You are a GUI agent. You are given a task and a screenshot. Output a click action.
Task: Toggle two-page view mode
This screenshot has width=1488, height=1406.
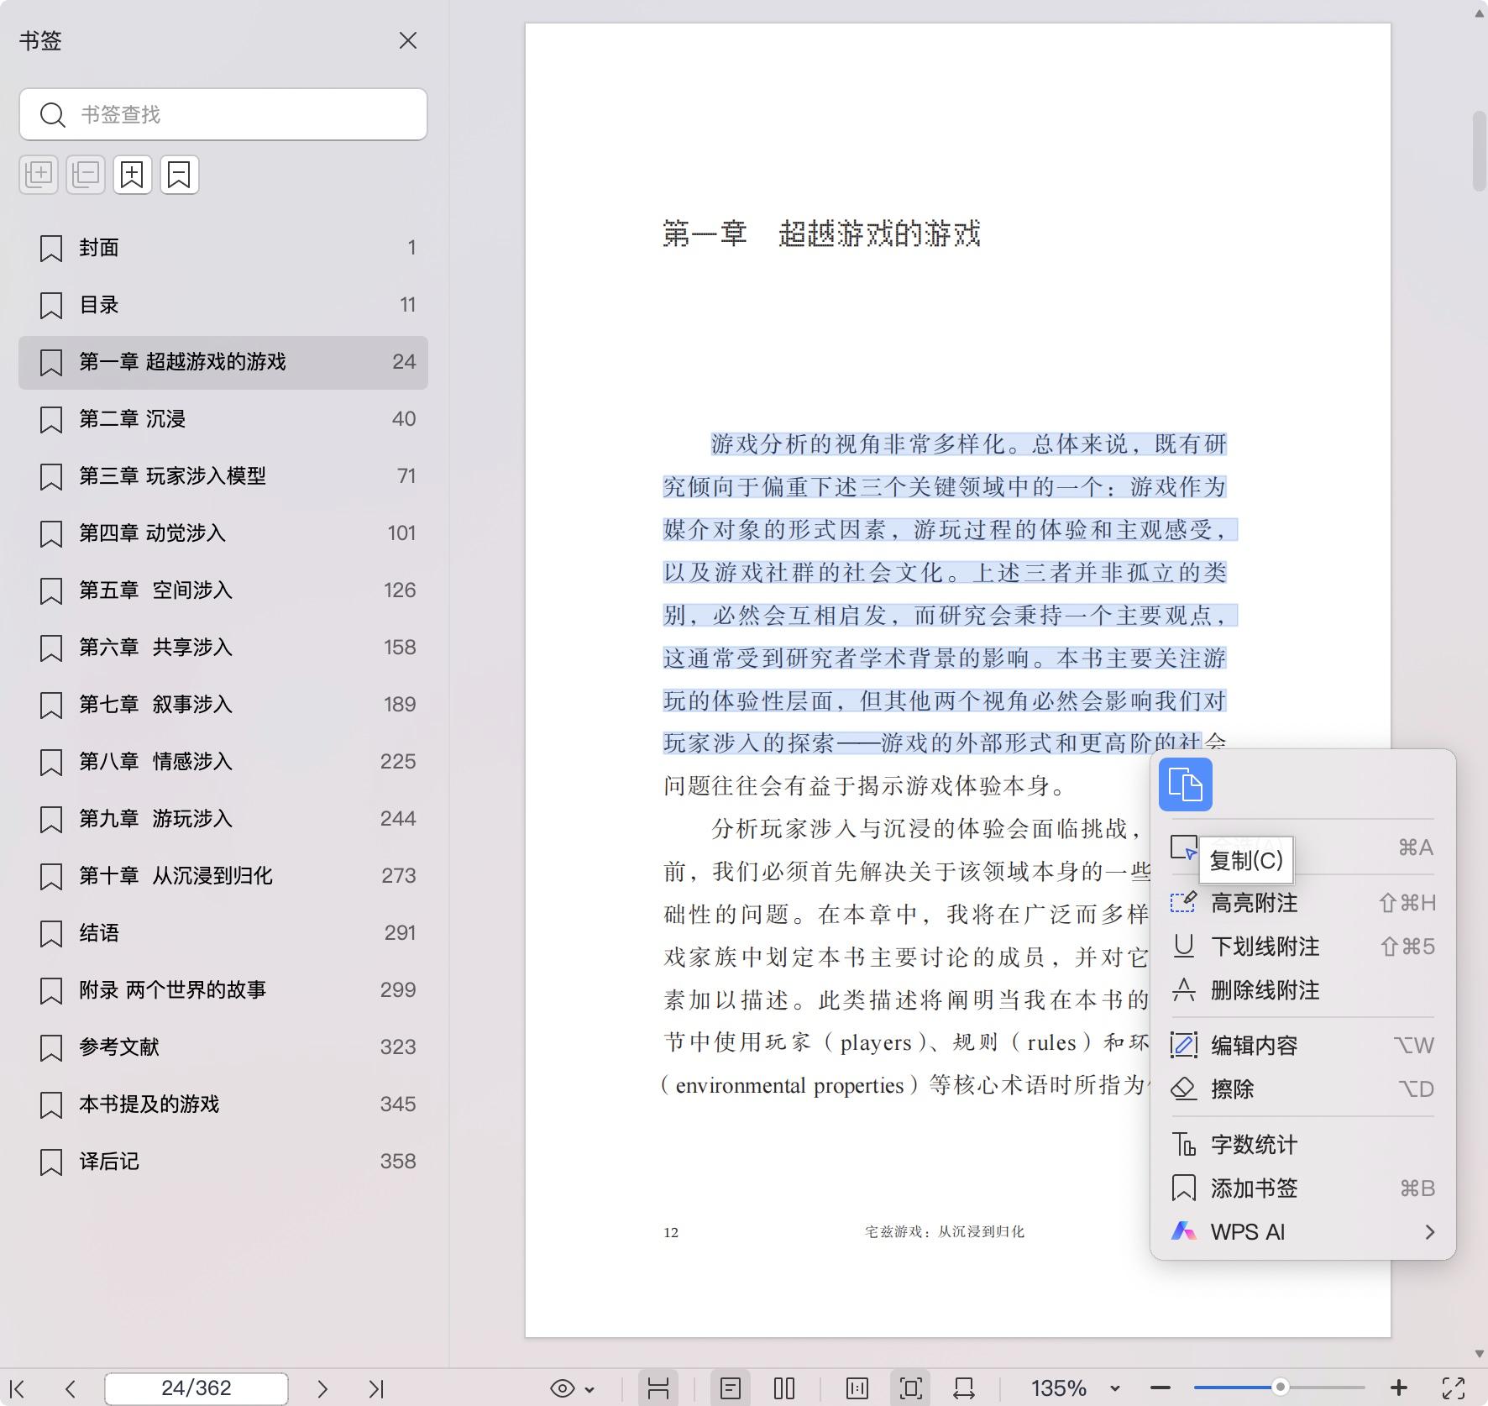783,1388
